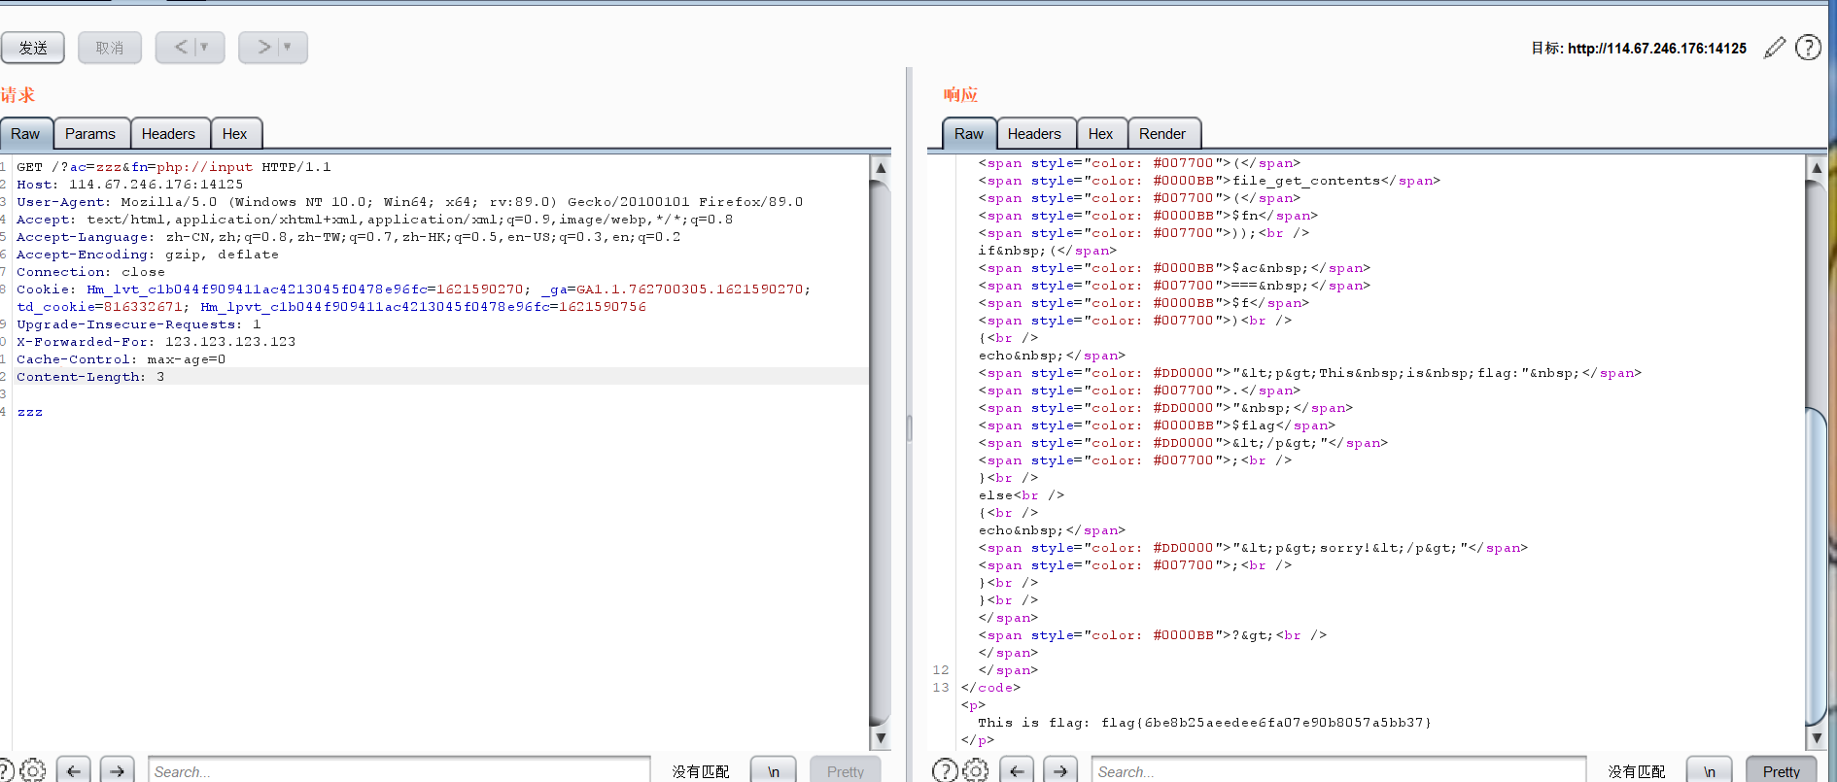1837x782 pixels.
Task: Click the 发送 (Send) button
Action: click(x=33, y=48)
